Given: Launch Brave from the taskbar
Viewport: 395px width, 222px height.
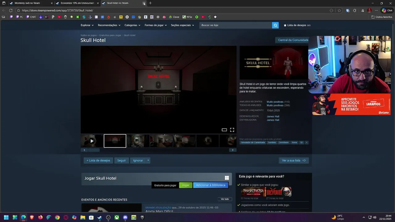Looking at the screenshot, I should pos(32,217).
